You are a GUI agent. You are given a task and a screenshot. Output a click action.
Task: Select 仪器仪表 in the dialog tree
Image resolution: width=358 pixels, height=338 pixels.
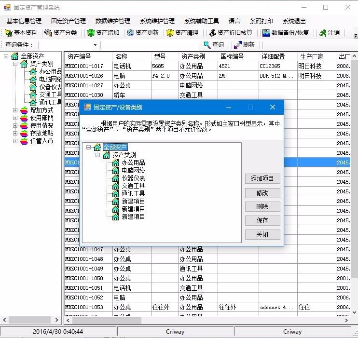(x=133, y=178)
